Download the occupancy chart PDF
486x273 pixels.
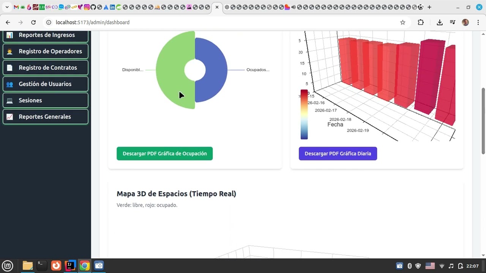point(164,154)
